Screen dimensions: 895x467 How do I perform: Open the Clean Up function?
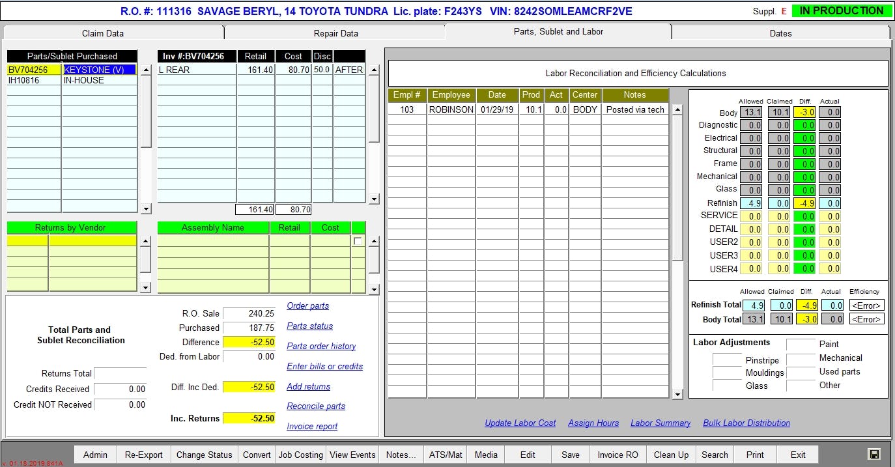click(671, 454)
